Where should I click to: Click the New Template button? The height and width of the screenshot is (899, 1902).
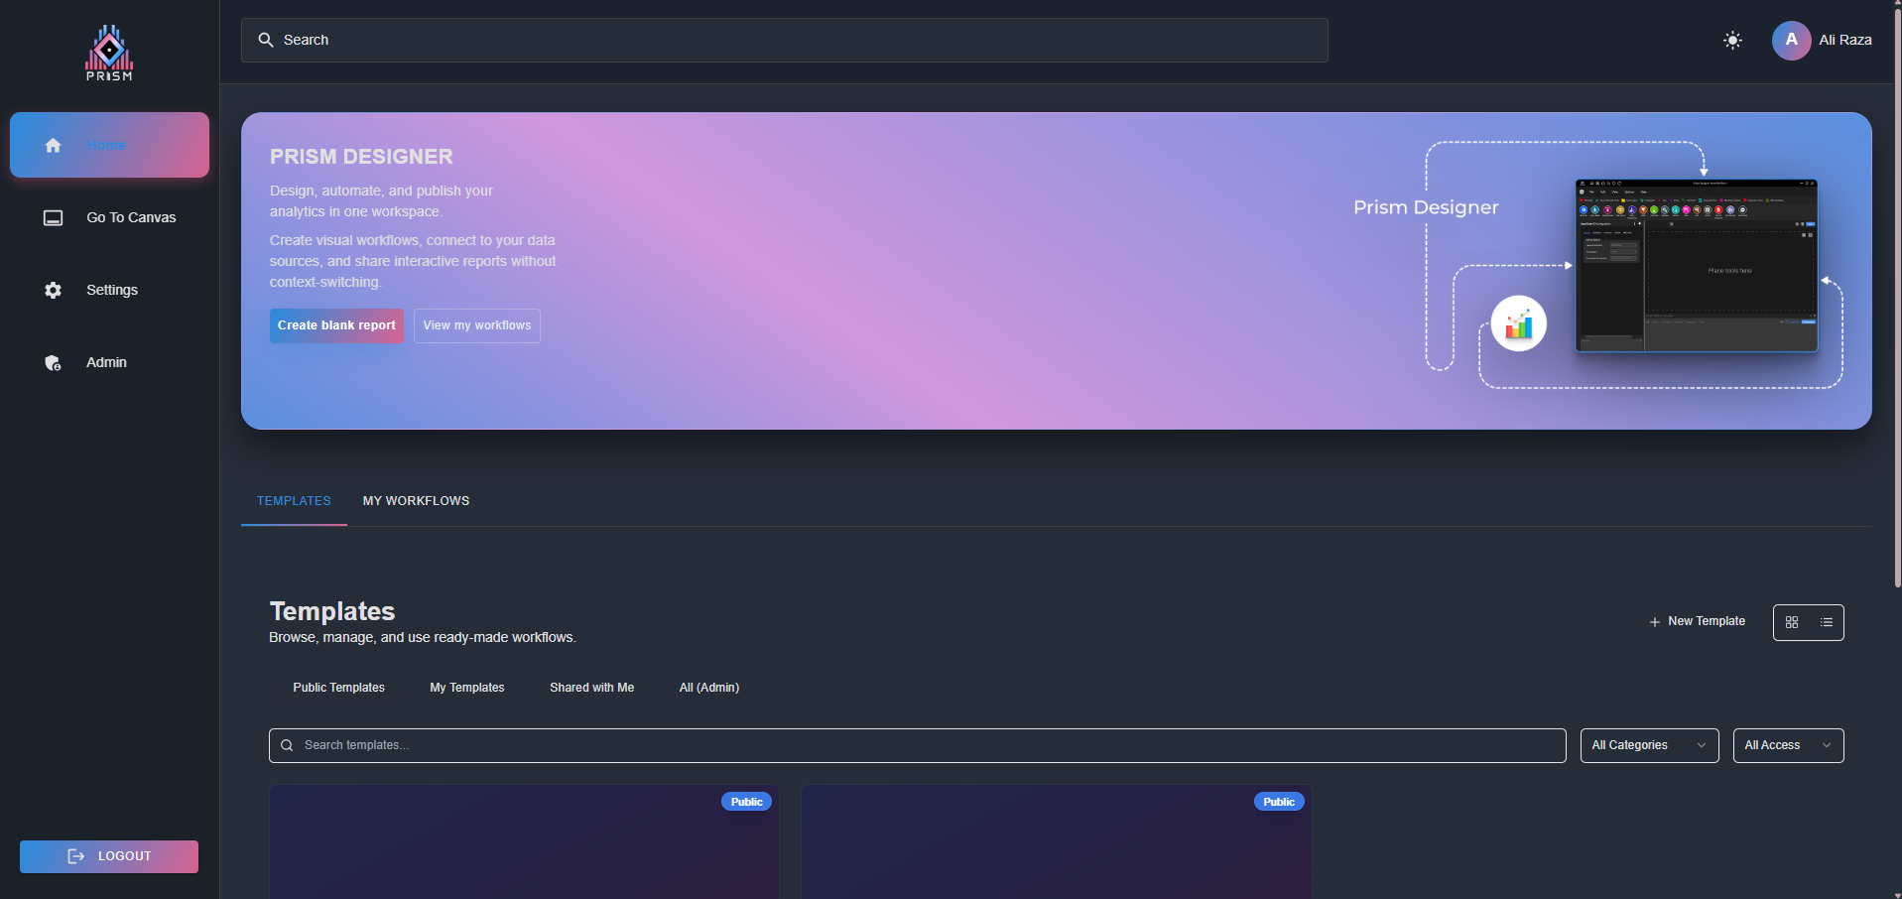click(1697, 621)
